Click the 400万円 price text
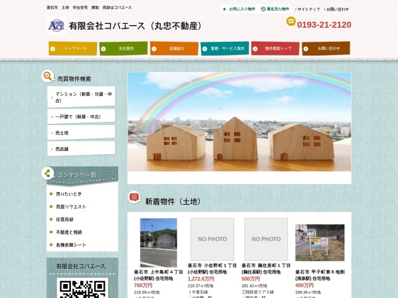 click(x=304, y=285)
